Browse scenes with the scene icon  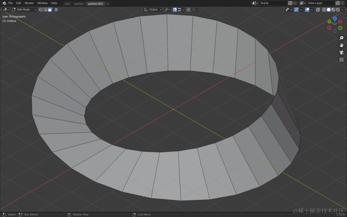[255, 3]
